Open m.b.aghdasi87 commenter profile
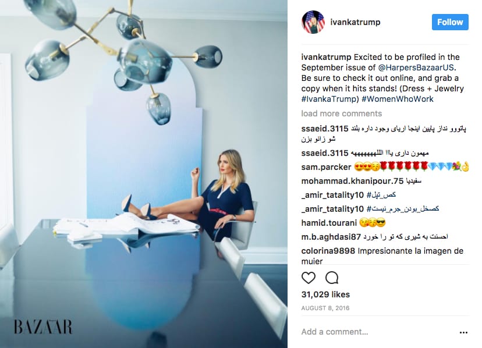The height and width of the screenshot is (348, 482). (331, 237)
